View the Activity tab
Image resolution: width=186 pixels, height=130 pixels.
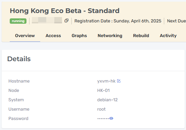click(x=168, y=36)
